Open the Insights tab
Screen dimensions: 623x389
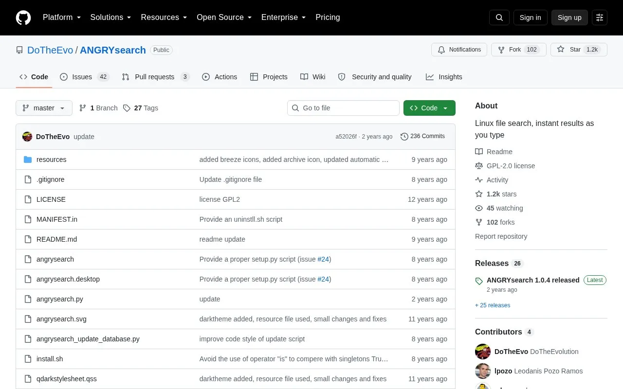click(444, 77)
